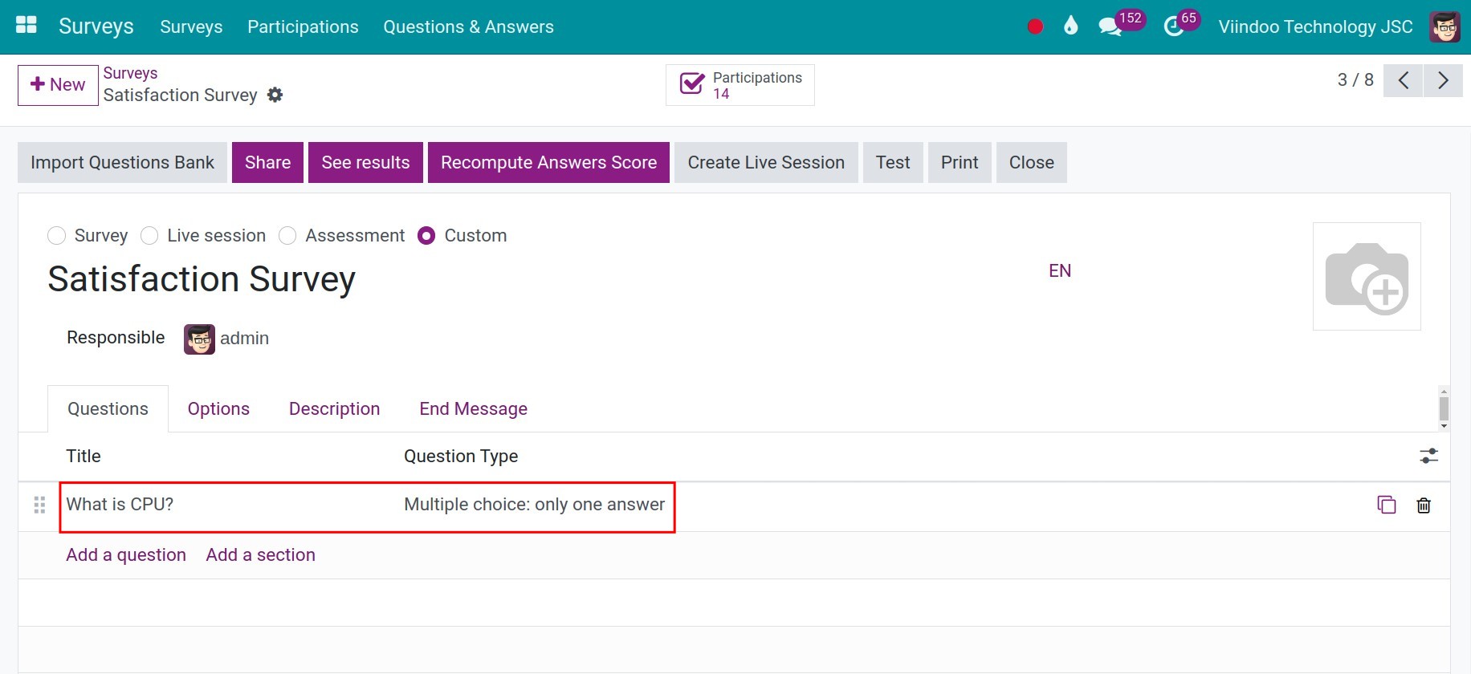Open user avatar menu in top bar
Screen dimensions: 1471x674
[1445, 26]
